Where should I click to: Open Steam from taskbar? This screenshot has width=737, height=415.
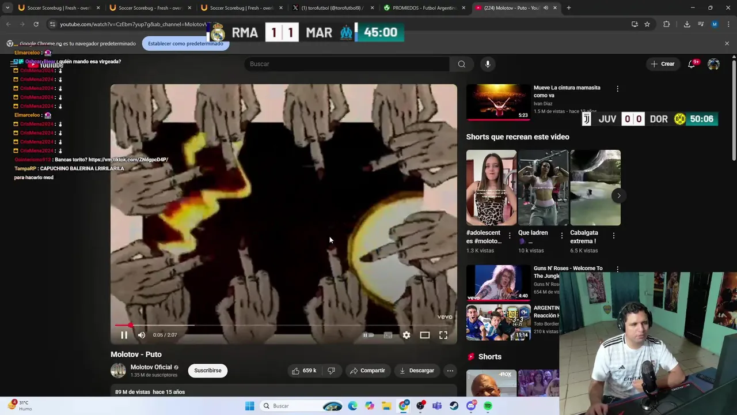tap(454, 406)
